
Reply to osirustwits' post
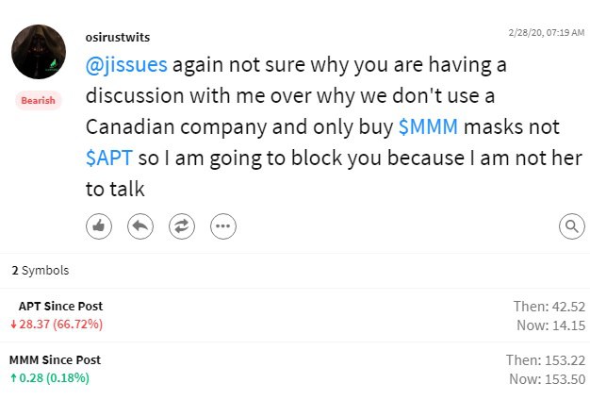140,226
